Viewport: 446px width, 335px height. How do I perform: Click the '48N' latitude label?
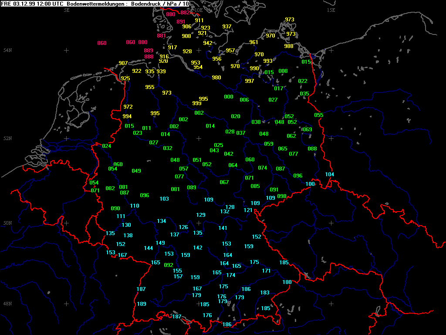tap(7, 304)
